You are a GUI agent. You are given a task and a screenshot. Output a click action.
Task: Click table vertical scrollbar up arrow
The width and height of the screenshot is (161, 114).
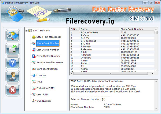(156, 29)
